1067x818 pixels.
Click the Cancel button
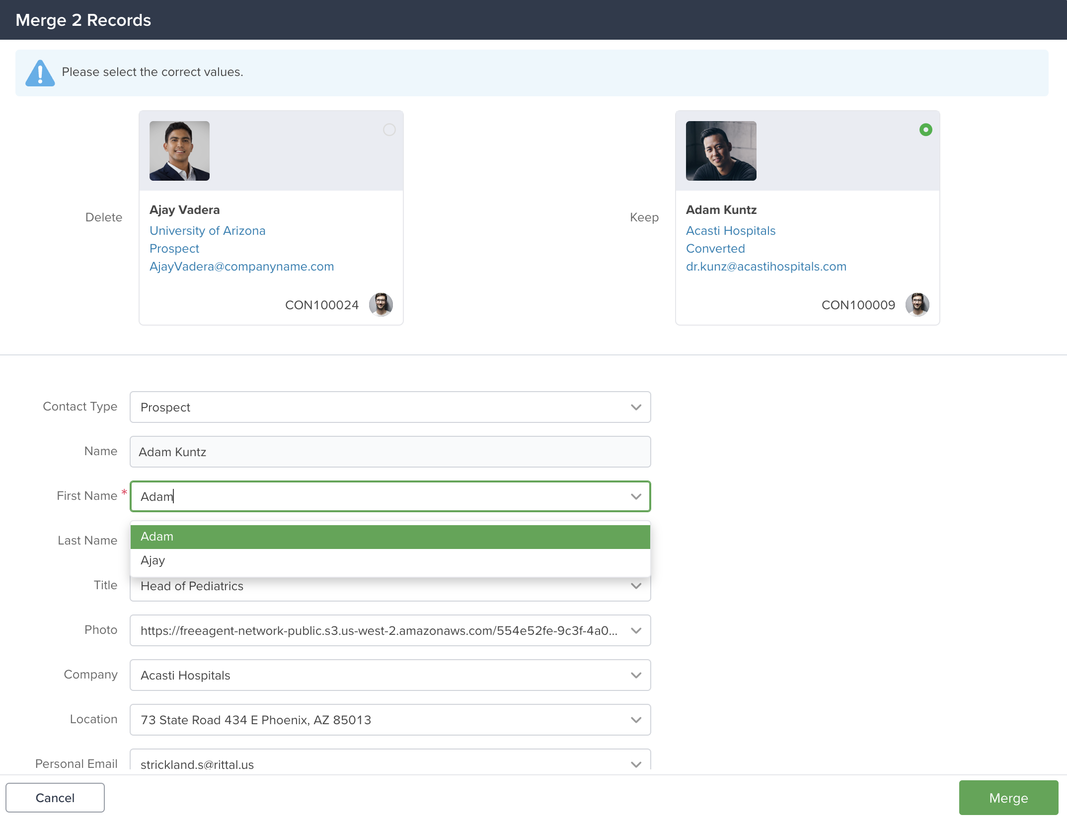point(55,798)
